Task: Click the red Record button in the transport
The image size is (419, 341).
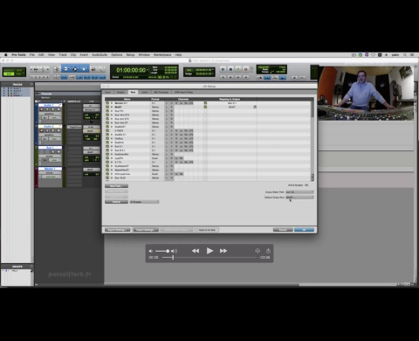Action: point(245,69)
